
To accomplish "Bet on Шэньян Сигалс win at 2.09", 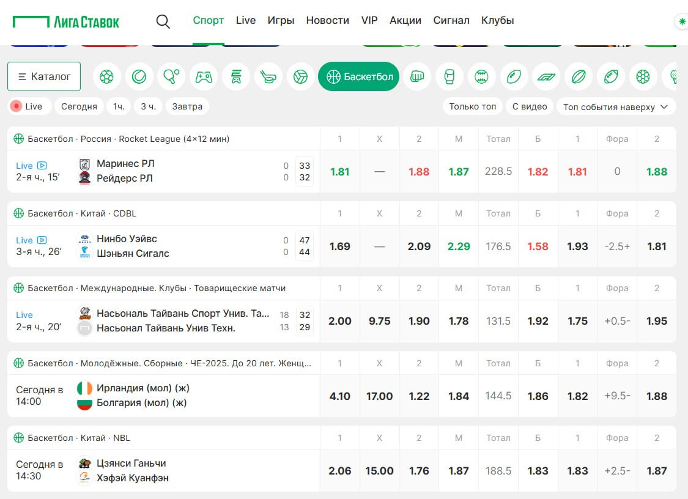I will pos(419,246).
